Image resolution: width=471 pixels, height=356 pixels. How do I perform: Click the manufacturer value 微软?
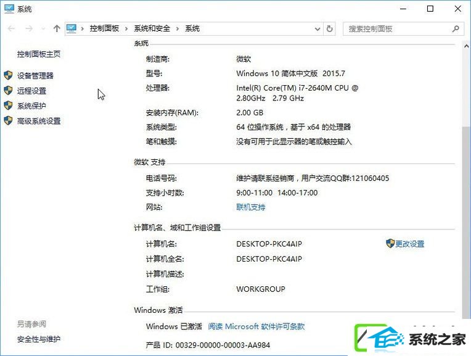[x=244, y=59]
